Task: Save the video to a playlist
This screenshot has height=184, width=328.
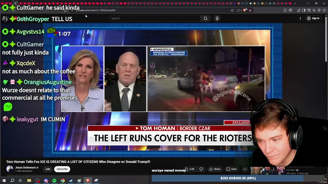Action: [x=231, y=169]
